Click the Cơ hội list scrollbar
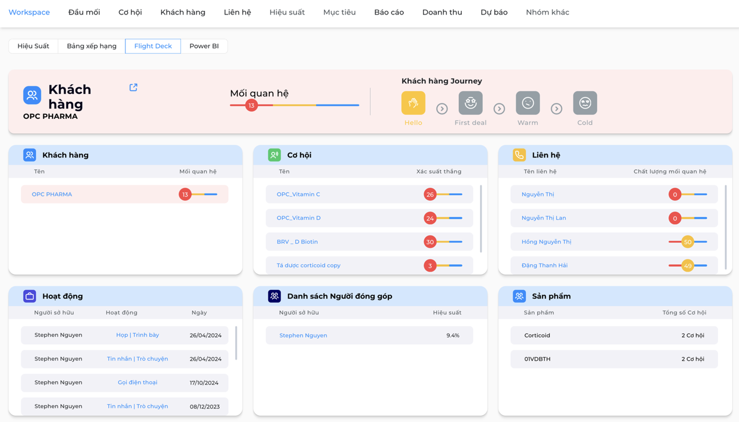This screenshot has height=422, width=739. [481, 219]
